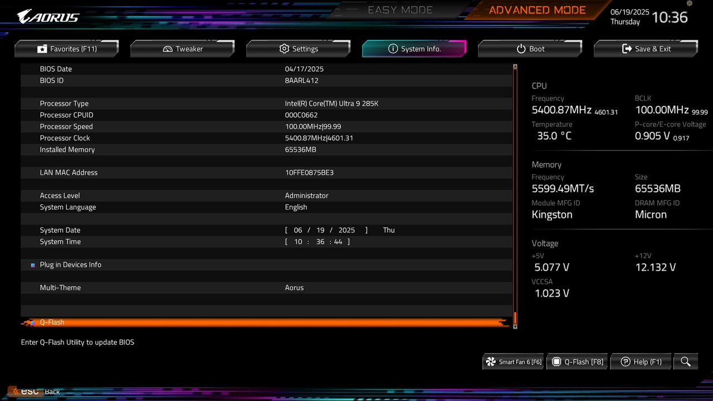This screenshot has width=713, height=401.
Task: Select the System Info. tab
Action: [414, 48]
